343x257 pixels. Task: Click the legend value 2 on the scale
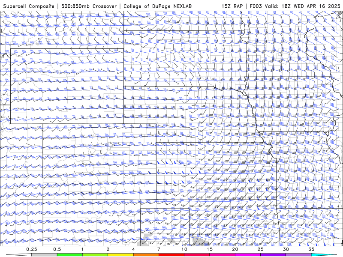(108, 249)
